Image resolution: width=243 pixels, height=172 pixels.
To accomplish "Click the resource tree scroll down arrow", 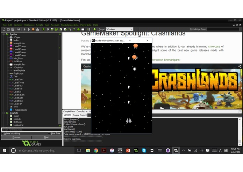I will (x=60, y=126).
